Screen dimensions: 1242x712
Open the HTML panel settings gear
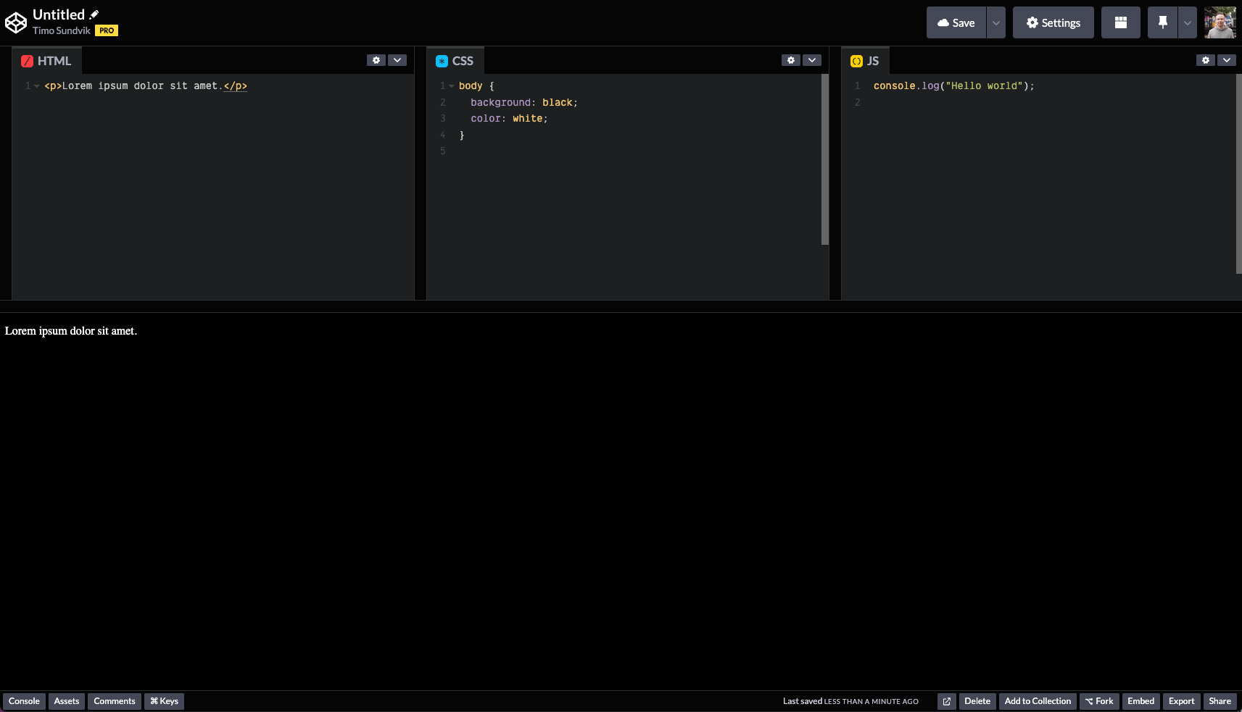pyautogui.click(x=376, y=60)
